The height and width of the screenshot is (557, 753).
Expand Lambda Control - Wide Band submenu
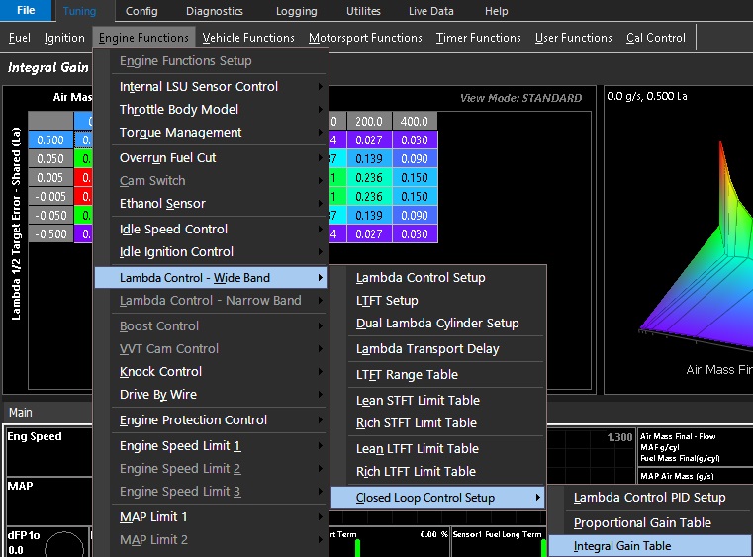tap(212, 278)
